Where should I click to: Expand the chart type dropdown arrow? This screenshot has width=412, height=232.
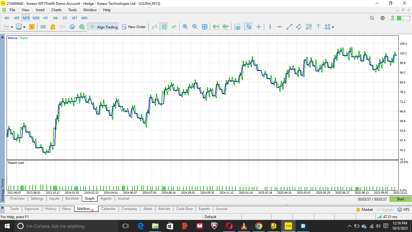tap(12, 27)
